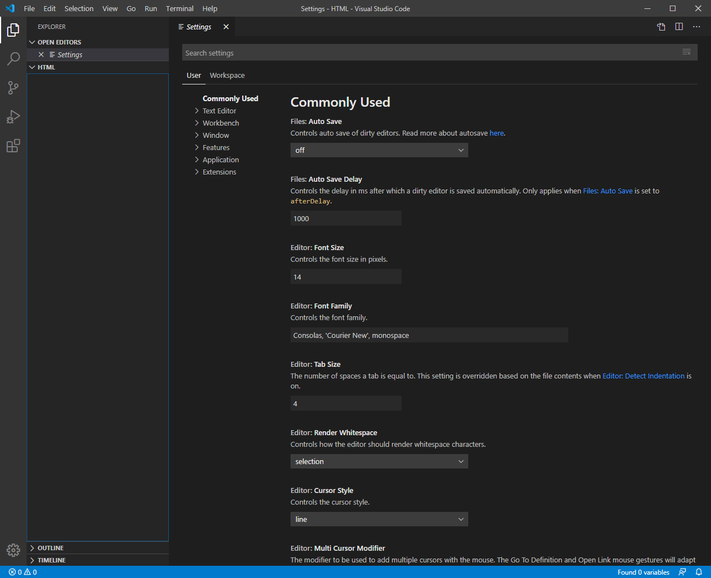Viewport: 711px width, 578px height.
Task: Select Commonly Used in settings tree
Action: click(x=231, y=99)
